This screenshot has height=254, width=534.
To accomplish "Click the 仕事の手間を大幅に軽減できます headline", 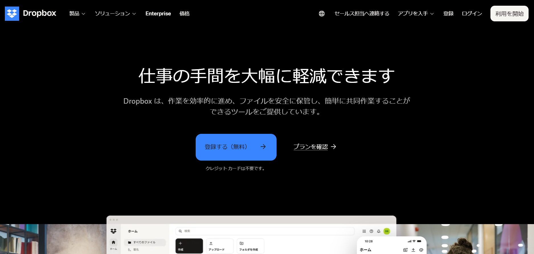I will [267, 76].
